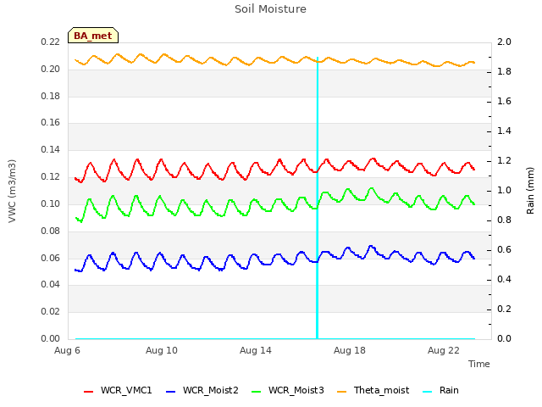Click the blue WCR_Moist2 legend swatch
Image resolution: width=542 pixels, height=407 pixels.
coord(171,392)
